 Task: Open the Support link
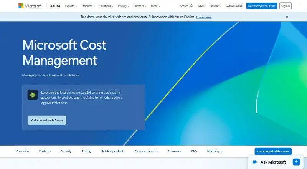pyautogui.click(x=215, y=6)
